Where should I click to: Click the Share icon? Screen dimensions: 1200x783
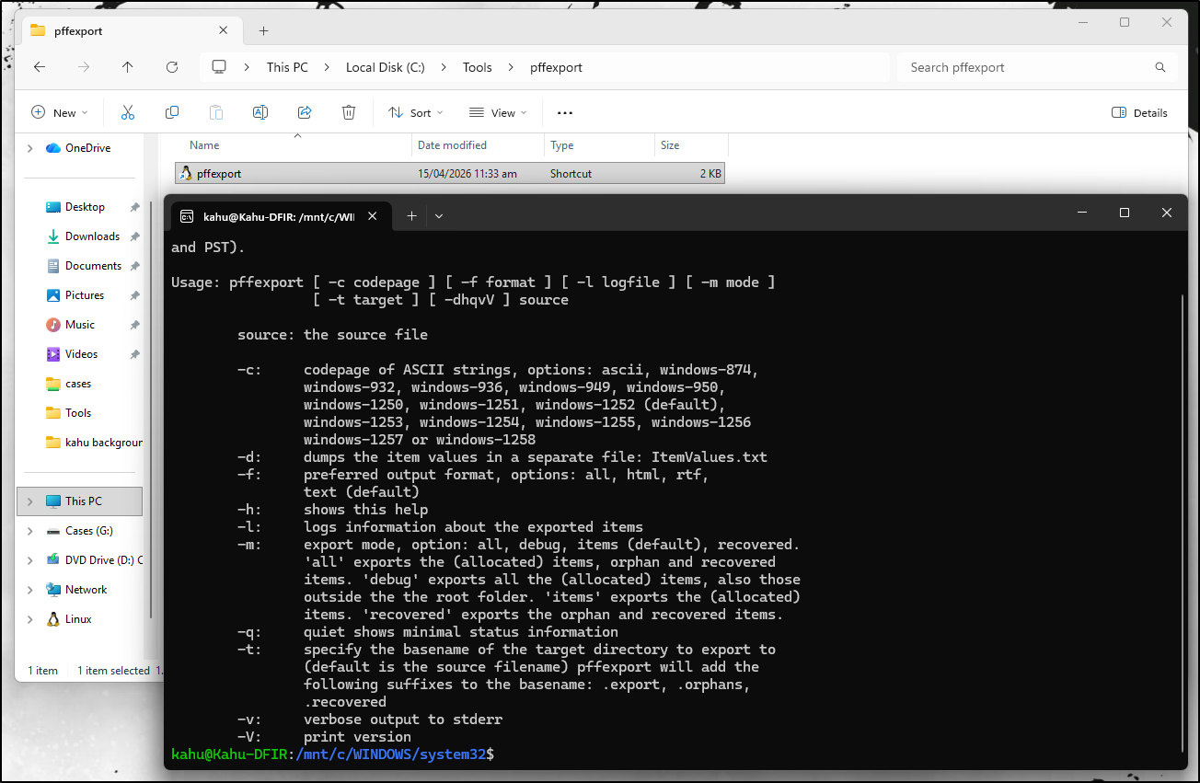(305, 112)
